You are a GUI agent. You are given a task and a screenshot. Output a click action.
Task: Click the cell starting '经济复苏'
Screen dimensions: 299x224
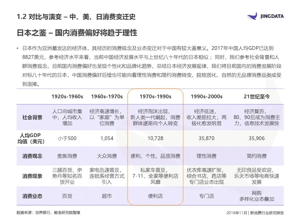point(257,117)
